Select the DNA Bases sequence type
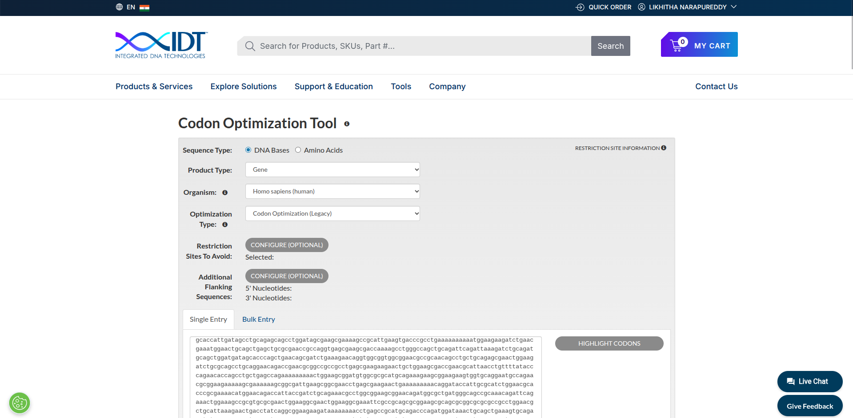This screenshot has height=418, width=853. [x=248, y=150]
